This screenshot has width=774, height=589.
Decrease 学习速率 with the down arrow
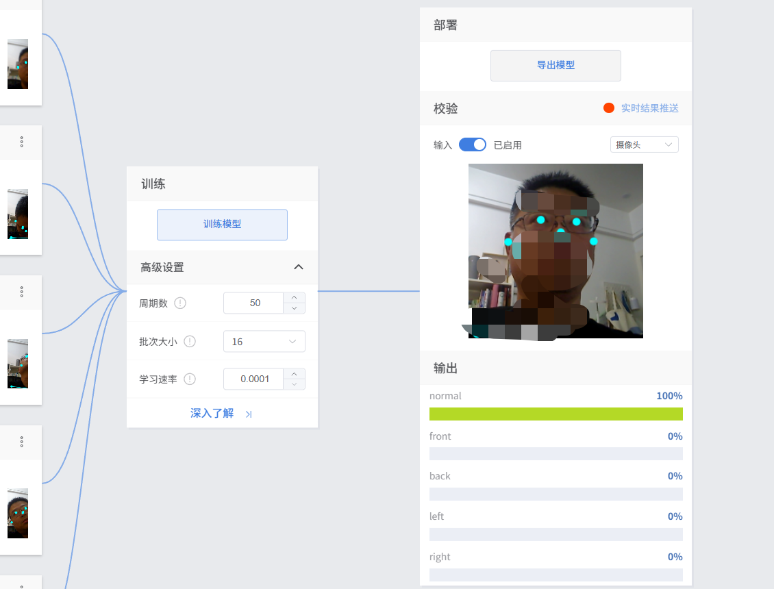[295, 384]
